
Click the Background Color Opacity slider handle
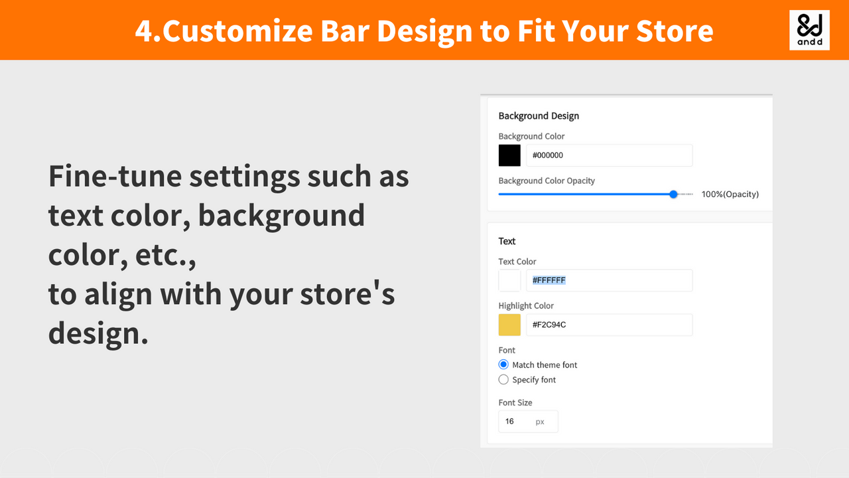coord(673,194)
